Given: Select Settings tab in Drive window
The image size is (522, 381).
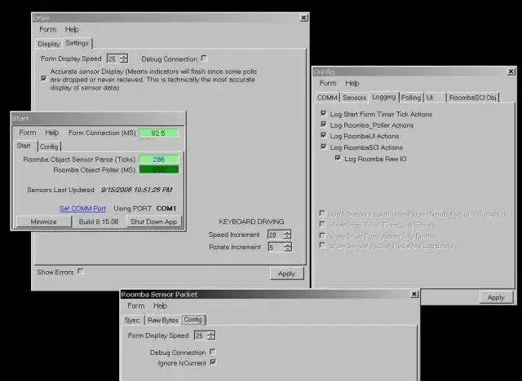Looking at the screenshot, I should [x=77, y=43].
